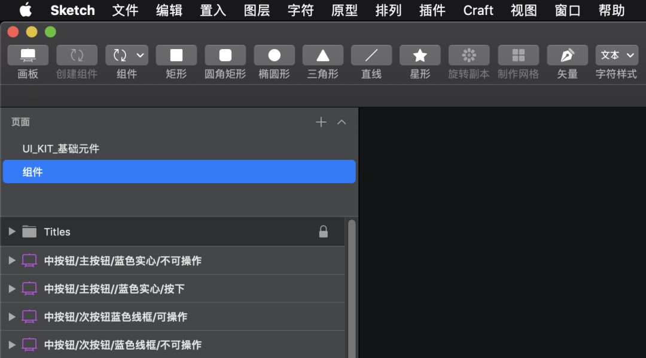Open the Craft menu
This screenshot has height=358, width=646.
tap(478, 10)
